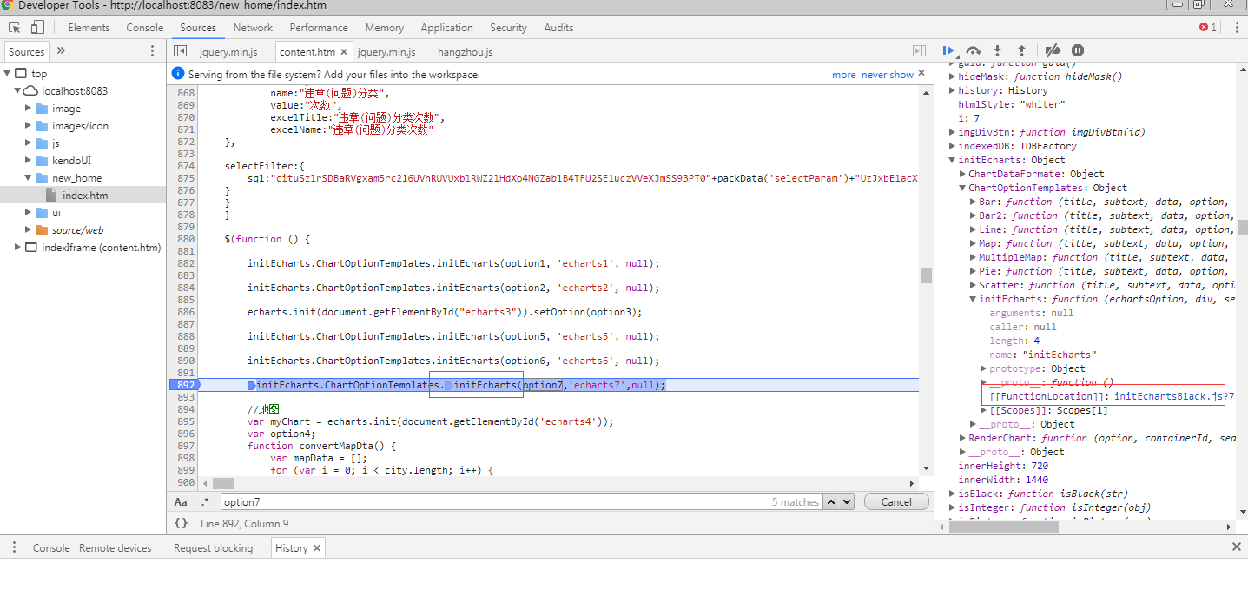
Task: Expand indexIframe (content.htm) node
Action: pyautogui.click(x=18, y=248)
